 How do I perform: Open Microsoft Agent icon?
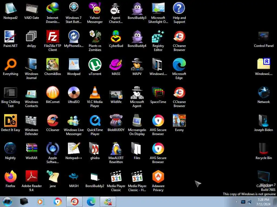pos(137,97)
